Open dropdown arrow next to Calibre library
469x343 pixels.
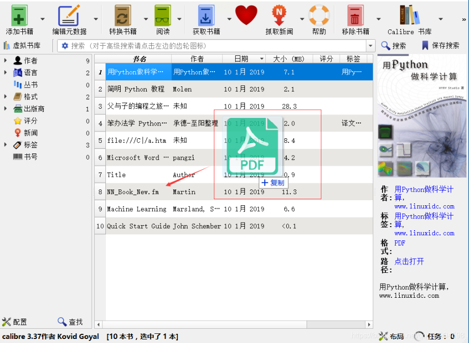pyautogui.click(x=440, y=19)
